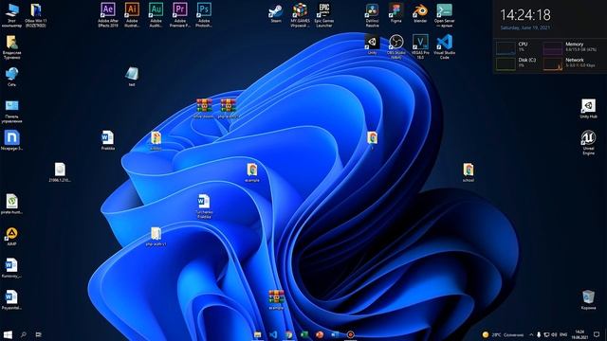
Task: Select the Control Panel desktop icon
Action: coord(11,111)
